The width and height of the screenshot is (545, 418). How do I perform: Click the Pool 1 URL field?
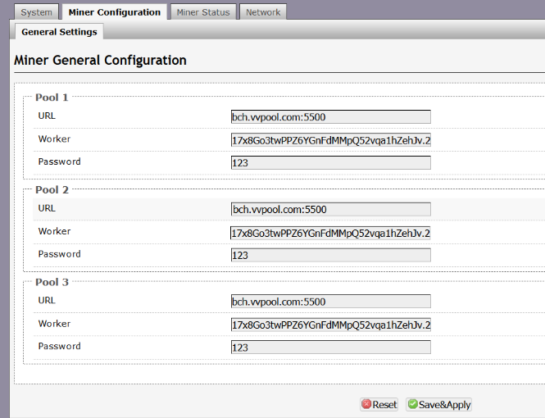click(330, 117)
